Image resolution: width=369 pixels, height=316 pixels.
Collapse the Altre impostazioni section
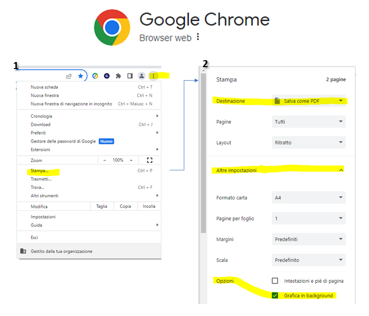click(280, 170)
